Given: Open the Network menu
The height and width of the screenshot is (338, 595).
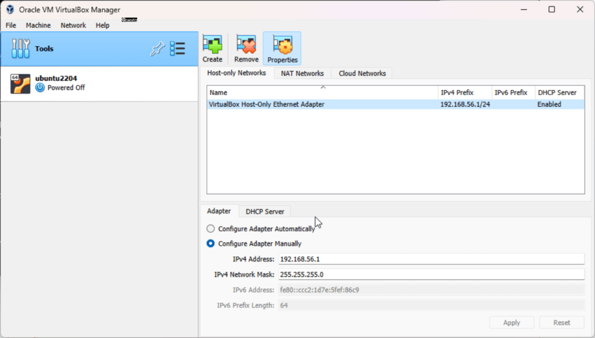Looking at the screenshot, I should point(73,26).
